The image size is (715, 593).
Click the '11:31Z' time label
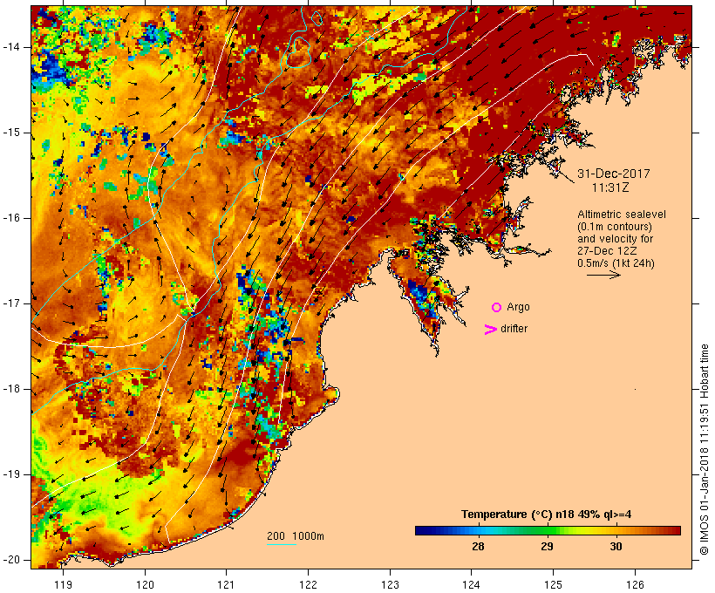tap(610, 187)
